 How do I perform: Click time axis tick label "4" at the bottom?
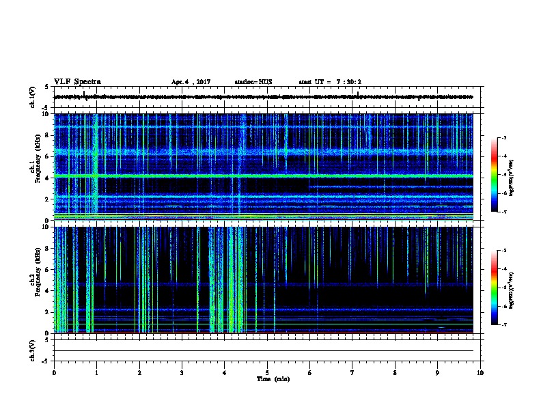click(225, 372)
